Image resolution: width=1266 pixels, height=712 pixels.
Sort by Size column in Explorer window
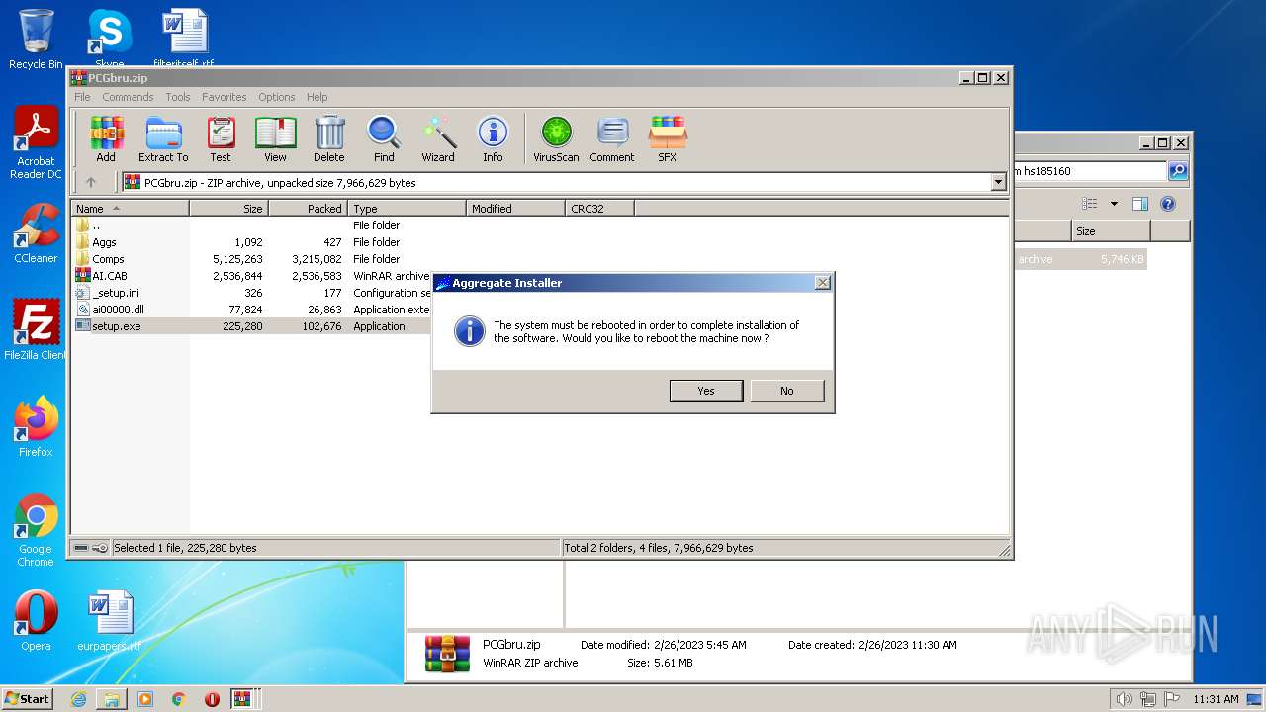1111,231
